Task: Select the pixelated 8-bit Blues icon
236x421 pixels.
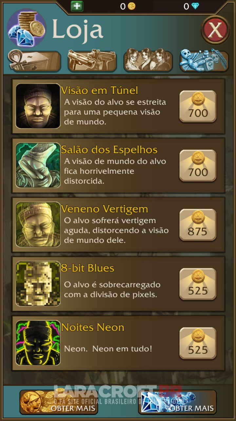Action: point(38,284)
